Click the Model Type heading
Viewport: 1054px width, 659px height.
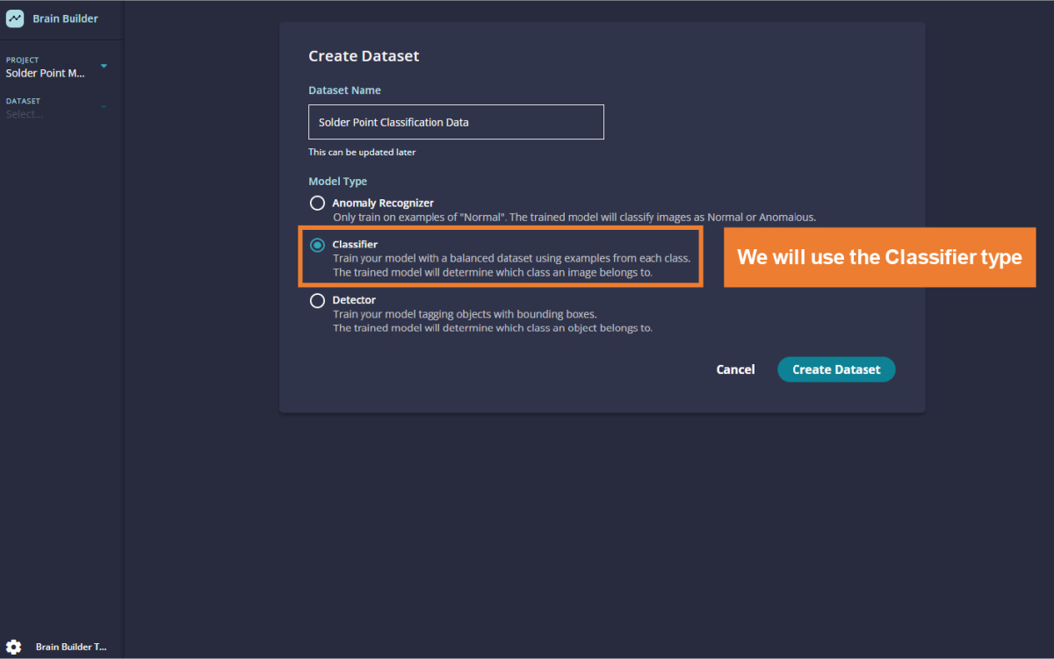(x=337, y=182)
